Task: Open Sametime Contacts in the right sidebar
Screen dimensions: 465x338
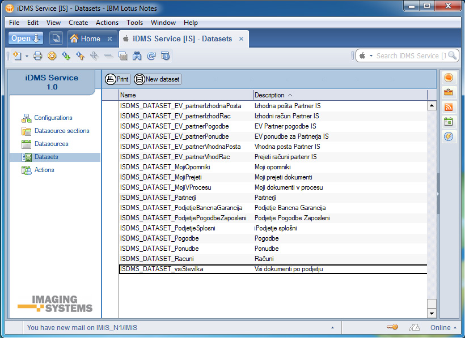Action: [x=448, y=78]
